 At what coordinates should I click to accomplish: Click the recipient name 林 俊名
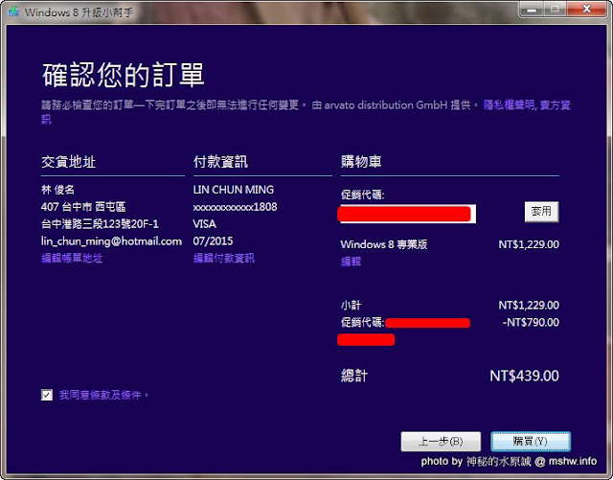(x=57, y=190)
